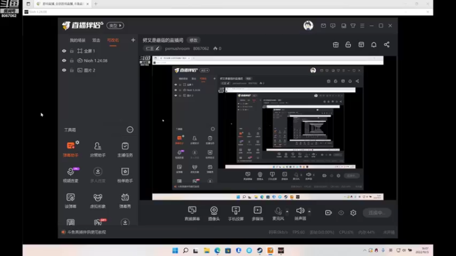Click the 修改 button beside room title
This screenshot has height=256, width=456.
point(193,40)
